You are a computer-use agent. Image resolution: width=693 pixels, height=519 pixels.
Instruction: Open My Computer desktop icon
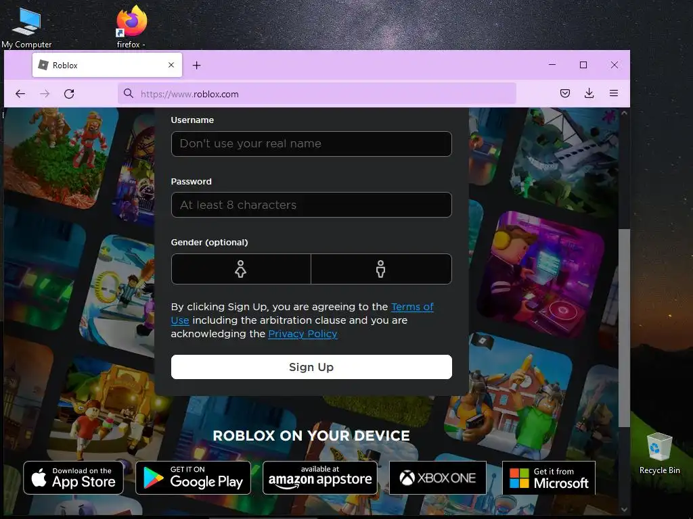pos(26,27)
